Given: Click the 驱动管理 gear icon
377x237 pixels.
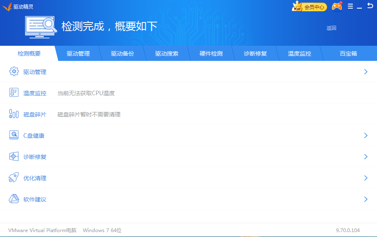Looking at the screenshot, I should click(x=14, y=72).
